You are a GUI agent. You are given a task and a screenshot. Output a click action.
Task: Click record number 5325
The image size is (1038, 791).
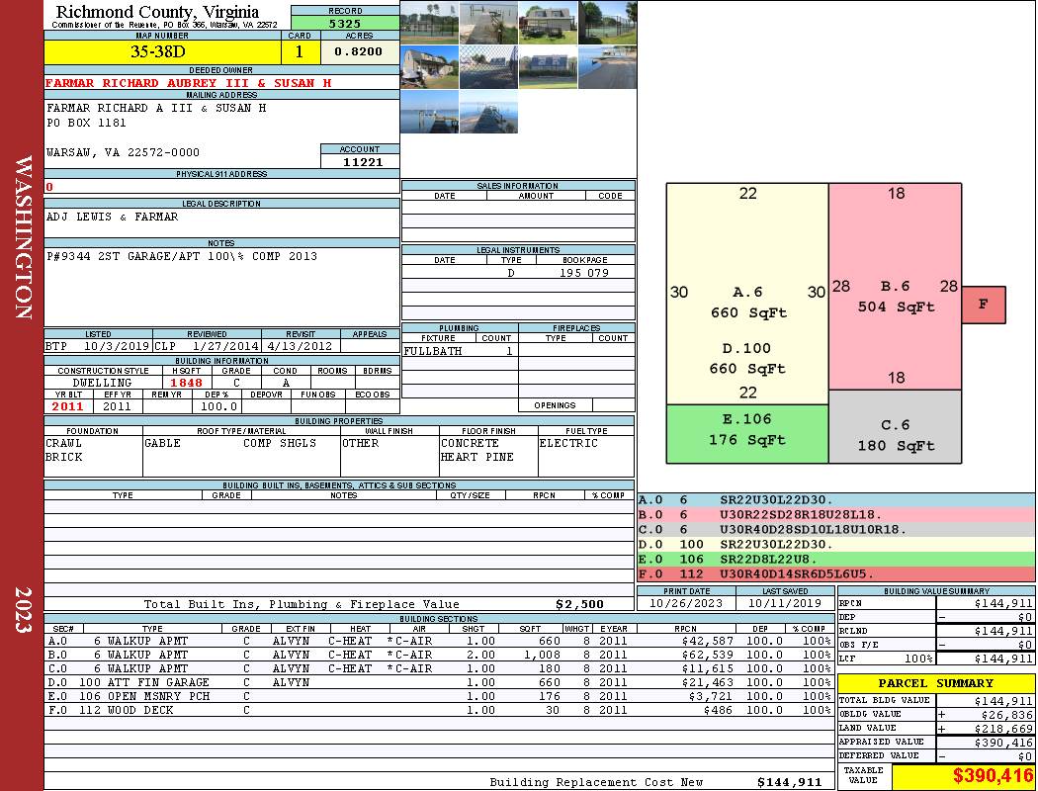pyautogui.click(x=345, y=23)
